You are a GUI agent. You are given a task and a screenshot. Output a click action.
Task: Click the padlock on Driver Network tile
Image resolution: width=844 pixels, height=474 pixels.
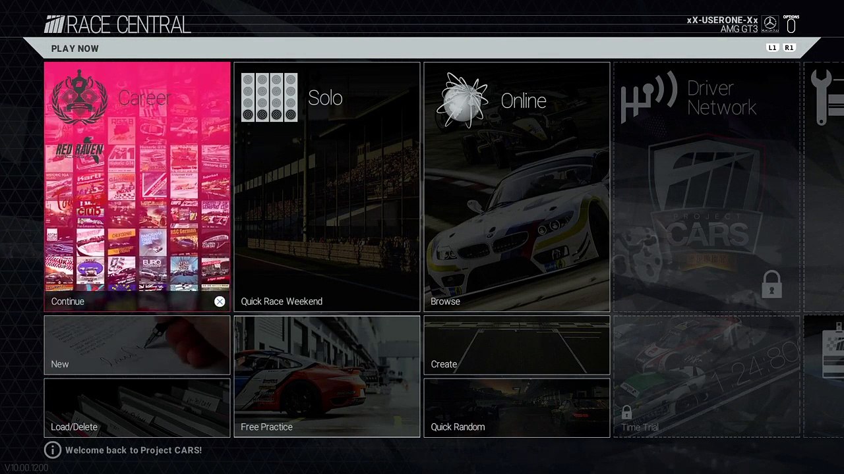click(x=771, y=284)
